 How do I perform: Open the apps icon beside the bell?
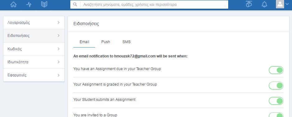click(x=249, y=4)
